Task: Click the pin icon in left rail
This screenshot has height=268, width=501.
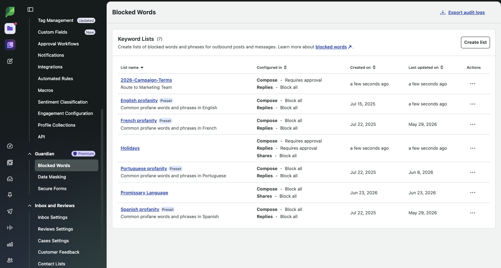Action: click(10, 195)
